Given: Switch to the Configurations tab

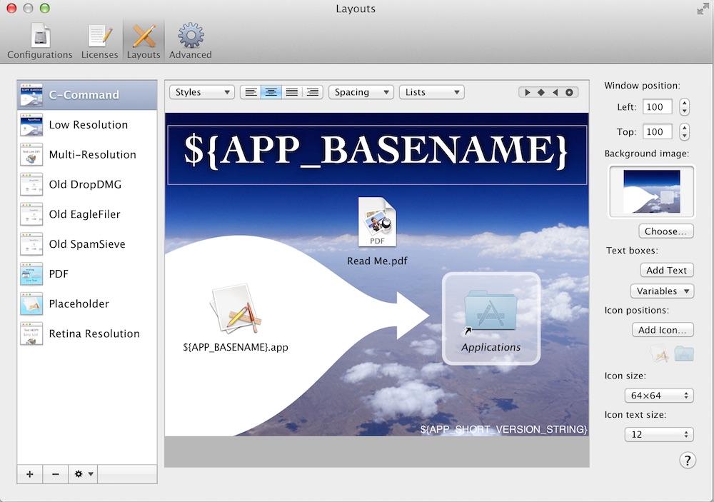Looking at the screenshot, I should coord(40,41).
